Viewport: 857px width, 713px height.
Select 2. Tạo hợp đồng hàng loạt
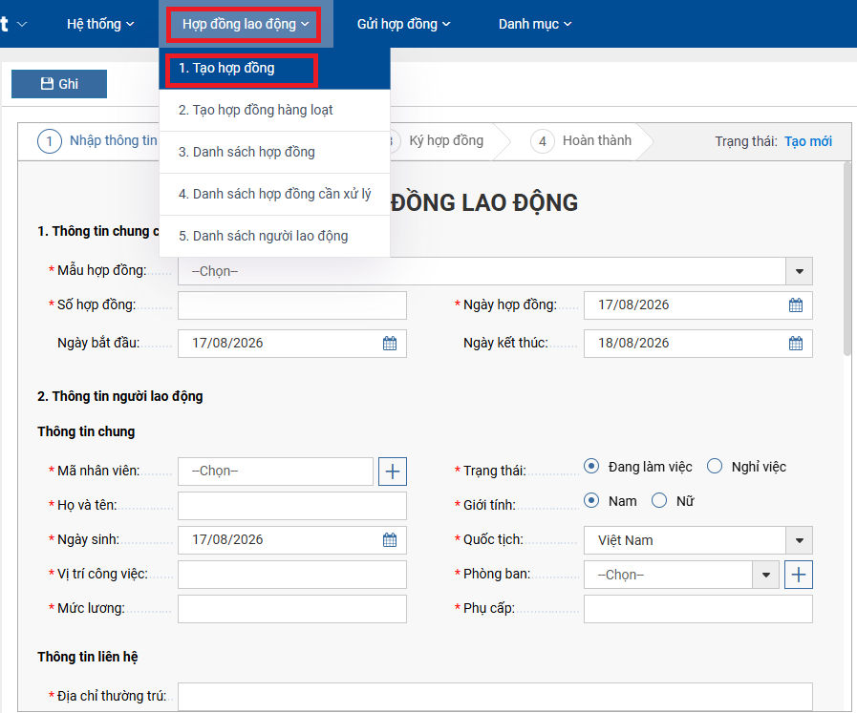tap(274, 111)
